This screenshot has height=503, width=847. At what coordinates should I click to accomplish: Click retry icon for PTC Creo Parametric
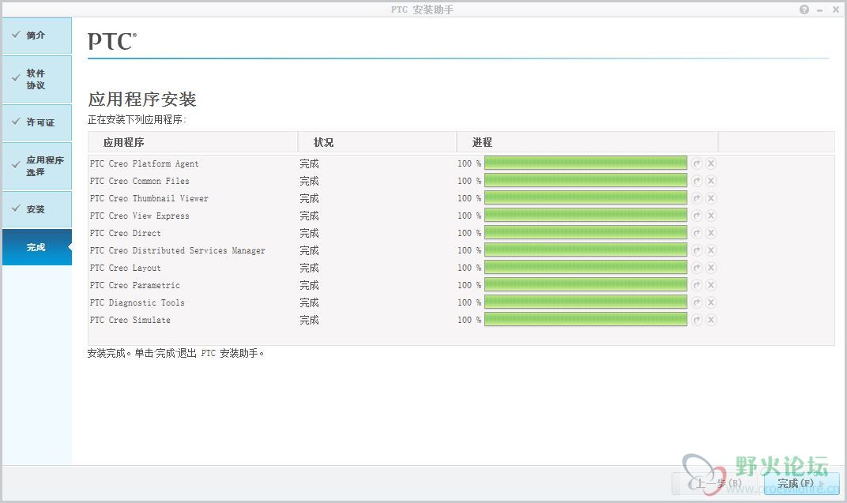(697, 285)
